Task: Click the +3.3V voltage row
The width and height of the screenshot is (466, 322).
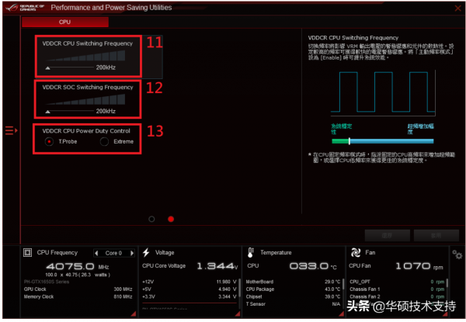Action: pos(190,296)
